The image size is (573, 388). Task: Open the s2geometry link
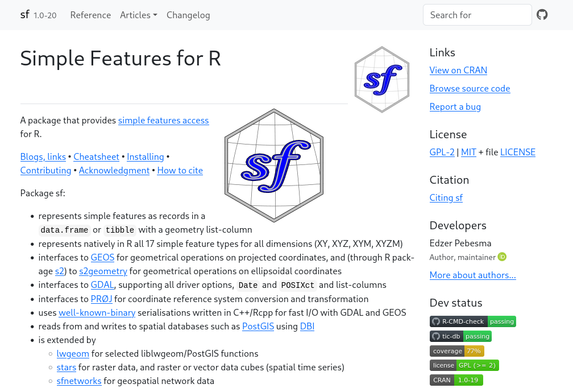click(103, 271)
